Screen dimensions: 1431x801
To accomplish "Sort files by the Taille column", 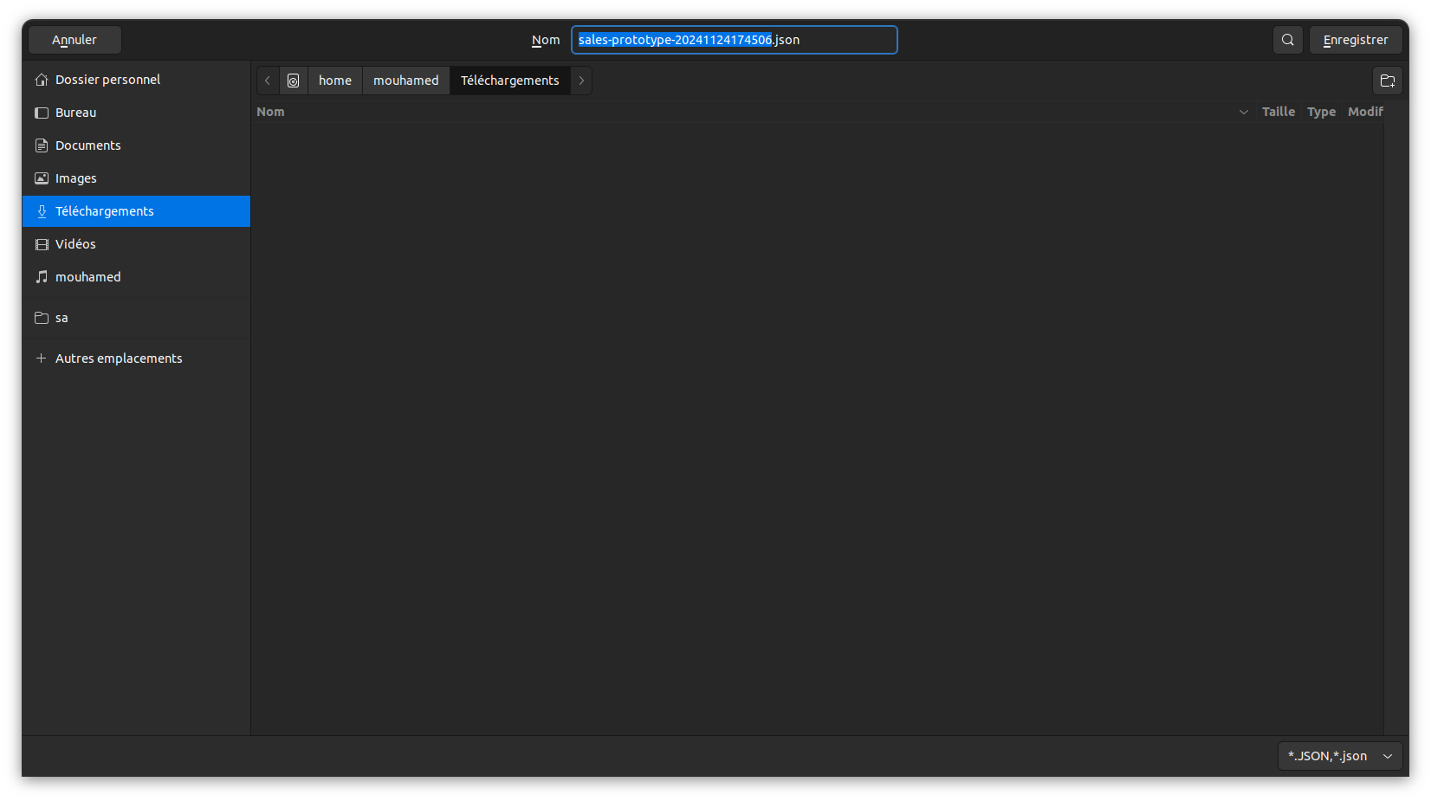I will pyautogui.click(x=1278, y=112).
